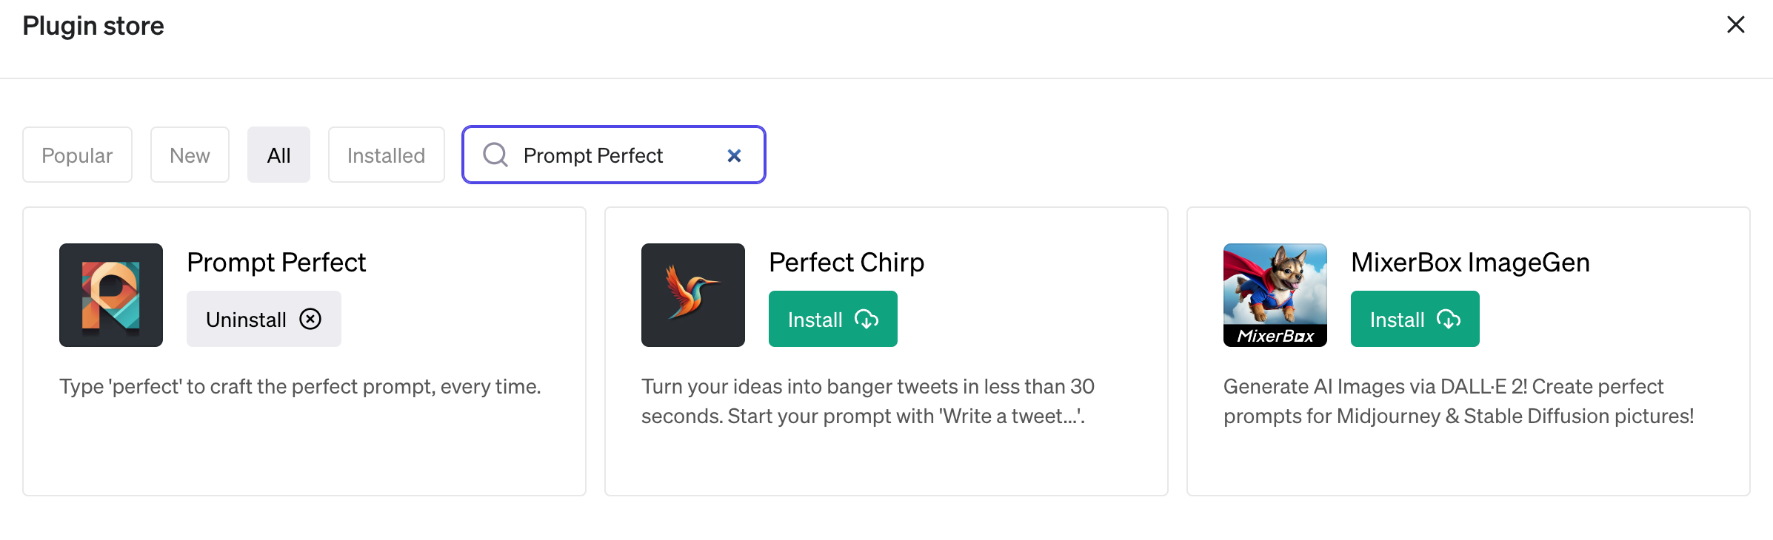Click the Perfect Chirp hummingbird logo

coord(693,295)
